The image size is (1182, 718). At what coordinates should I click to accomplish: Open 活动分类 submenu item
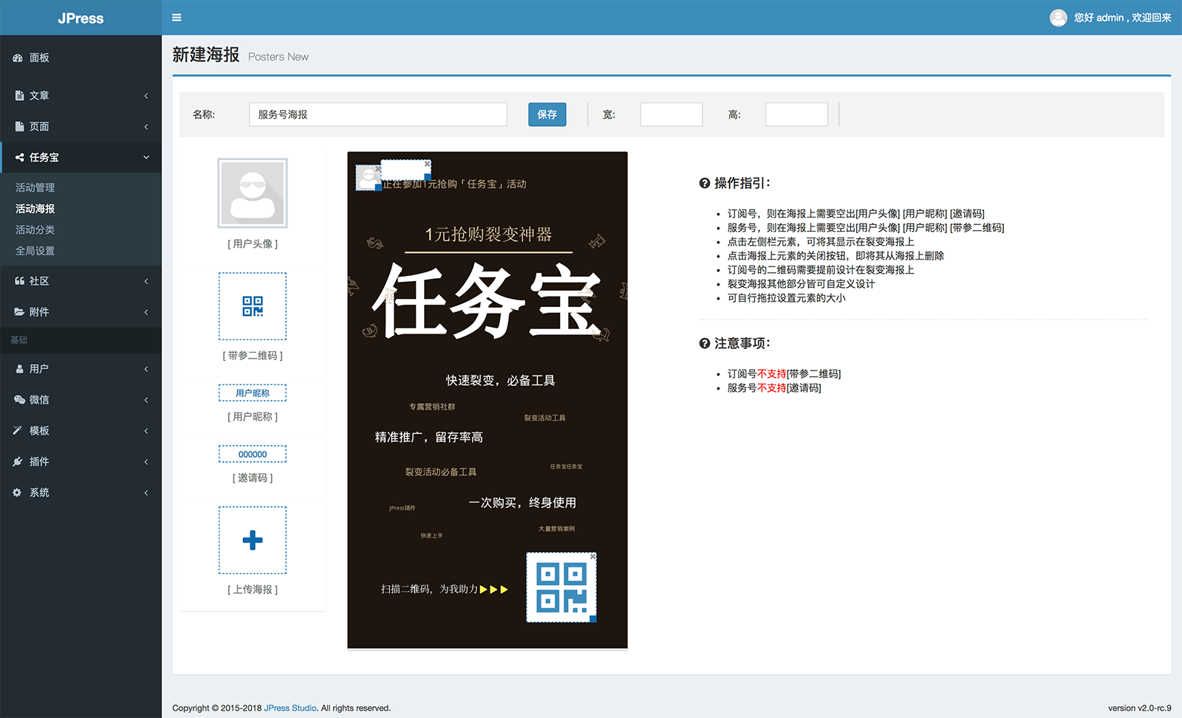pos(35,229)
